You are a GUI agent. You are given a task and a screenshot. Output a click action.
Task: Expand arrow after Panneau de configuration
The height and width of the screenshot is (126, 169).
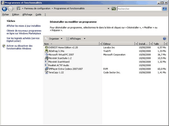pos(52,8)
